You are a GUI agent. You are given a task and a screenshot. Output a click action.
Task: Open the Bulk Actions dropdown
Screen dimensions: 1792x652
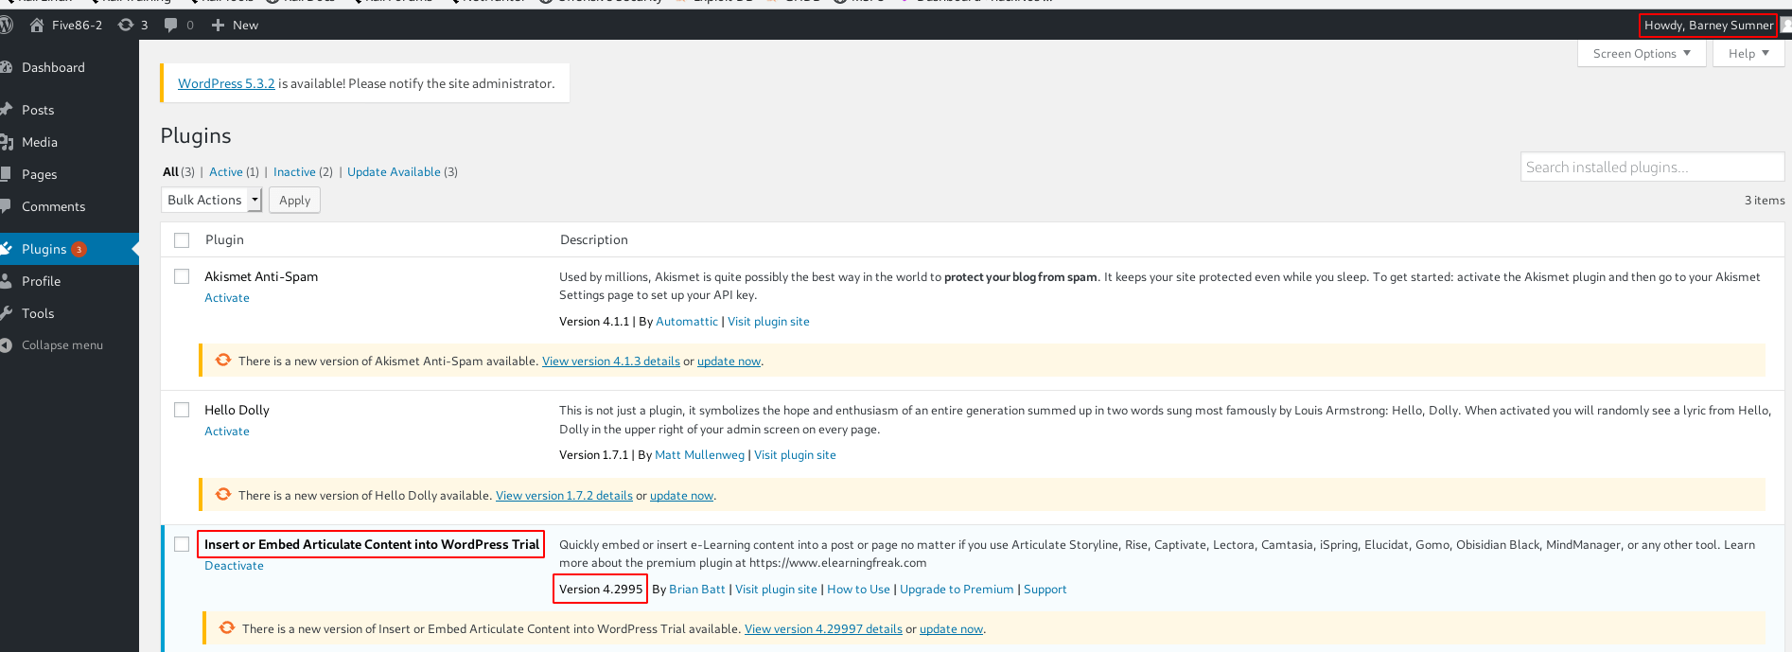212,200
